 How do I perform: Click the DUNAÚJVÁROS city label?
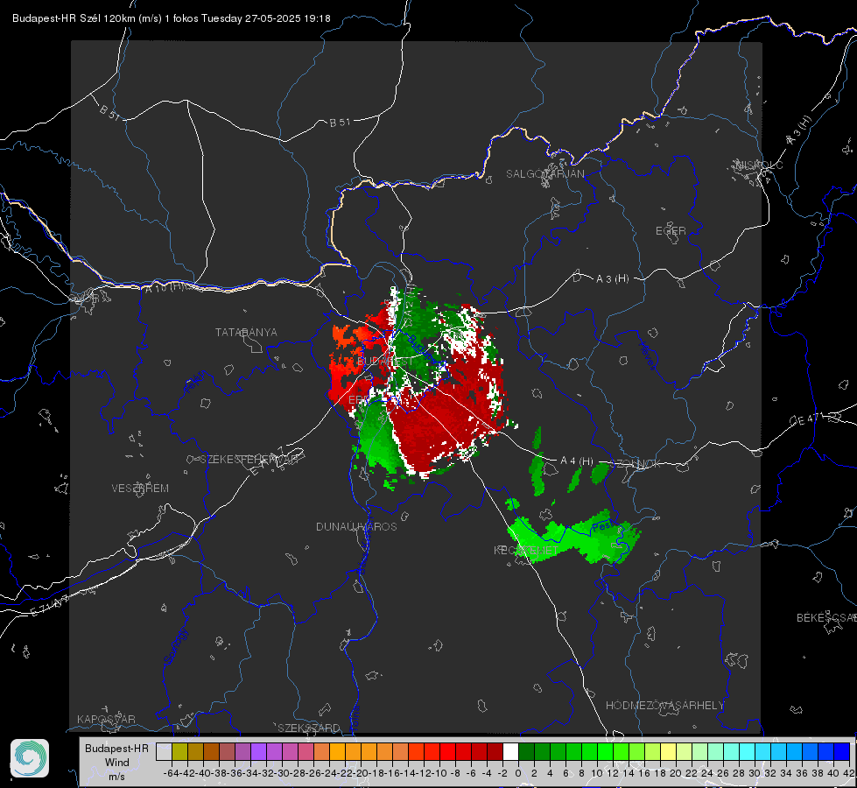coord(356,526)
